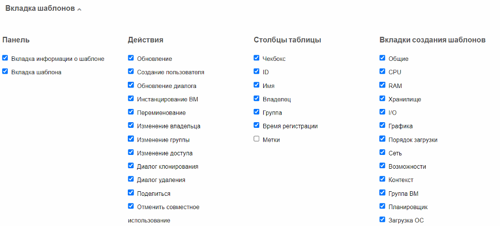
Task: Uncheck Отменить совместное использование checkbox
Action: point(131,207)
